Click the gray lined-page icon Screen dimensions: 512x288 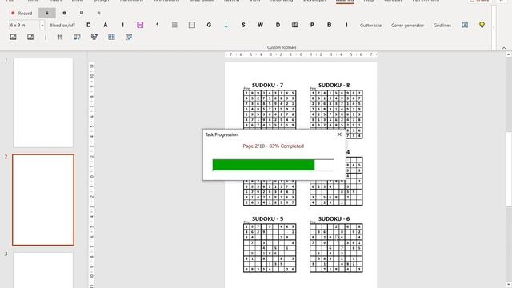(x=174, y=25)
